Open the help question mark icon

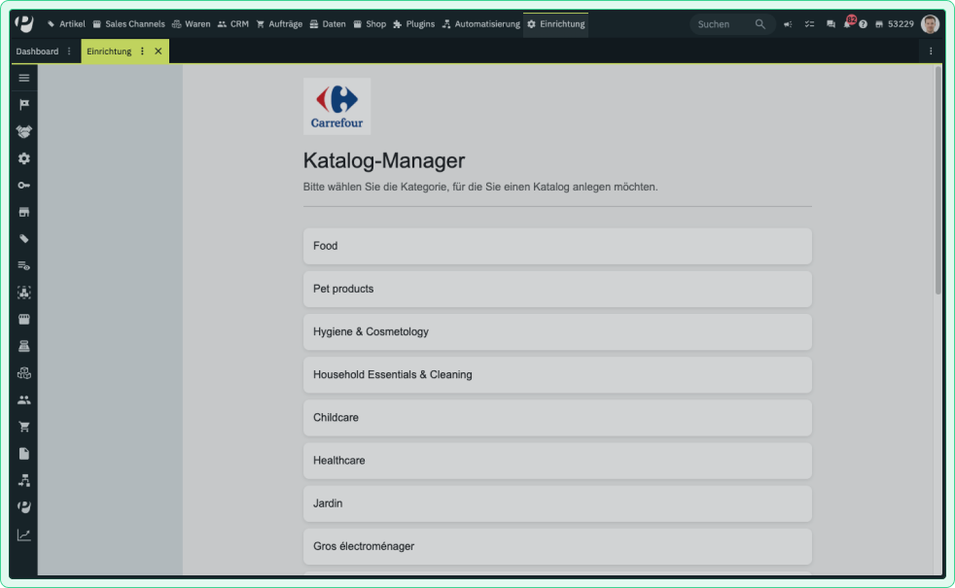coord(863,24)
